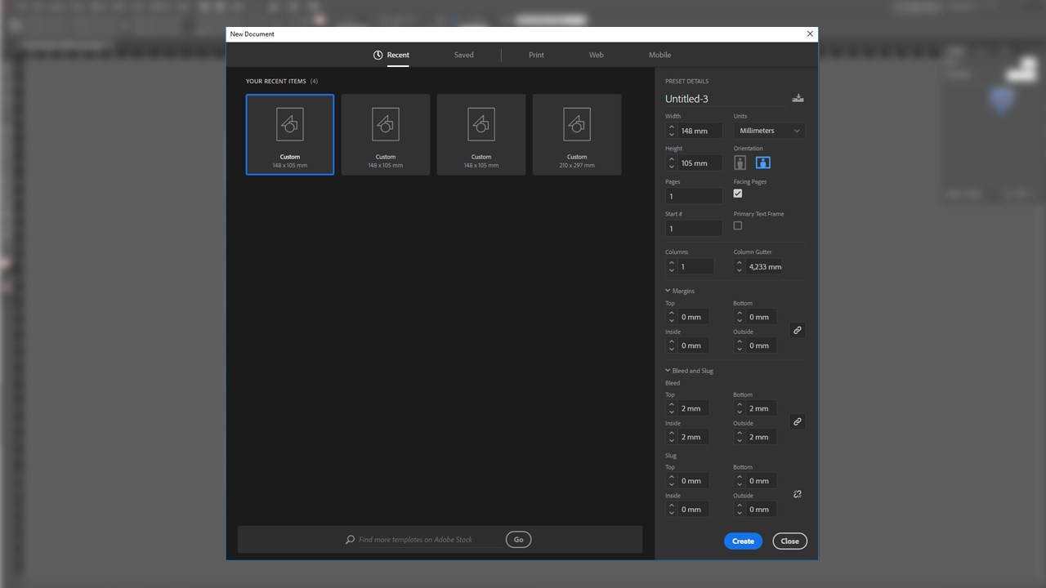The width and height of the screenshot is (1046, 588).
Task: Switch to the Mobile tab
Action: (659, 55)
